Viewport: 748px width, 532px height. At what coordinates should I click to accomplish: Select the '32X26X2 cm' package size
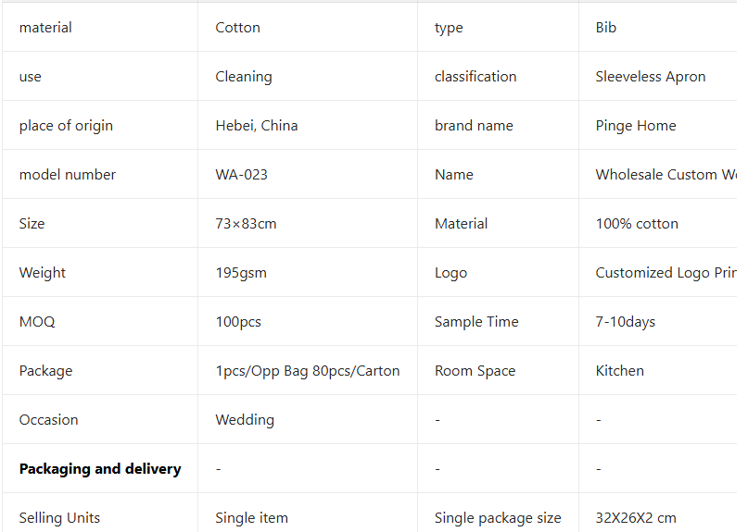636,518
